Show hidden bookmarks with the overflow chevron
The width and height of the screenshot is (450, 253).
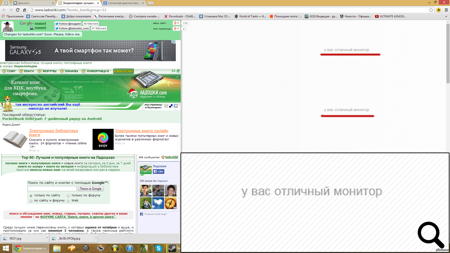446,16
